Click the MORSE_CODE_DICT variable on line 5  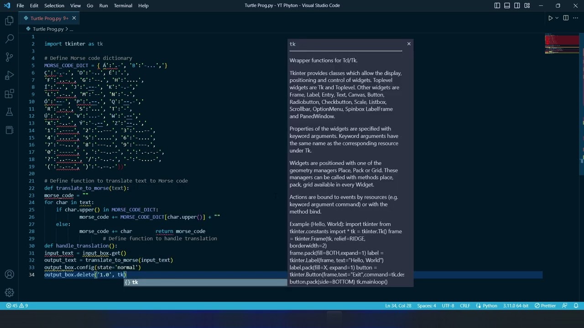click(66, 66)
